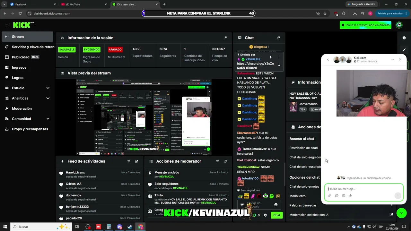
Task: Open the info icon on right sidebar
Action: coord(404,38)
